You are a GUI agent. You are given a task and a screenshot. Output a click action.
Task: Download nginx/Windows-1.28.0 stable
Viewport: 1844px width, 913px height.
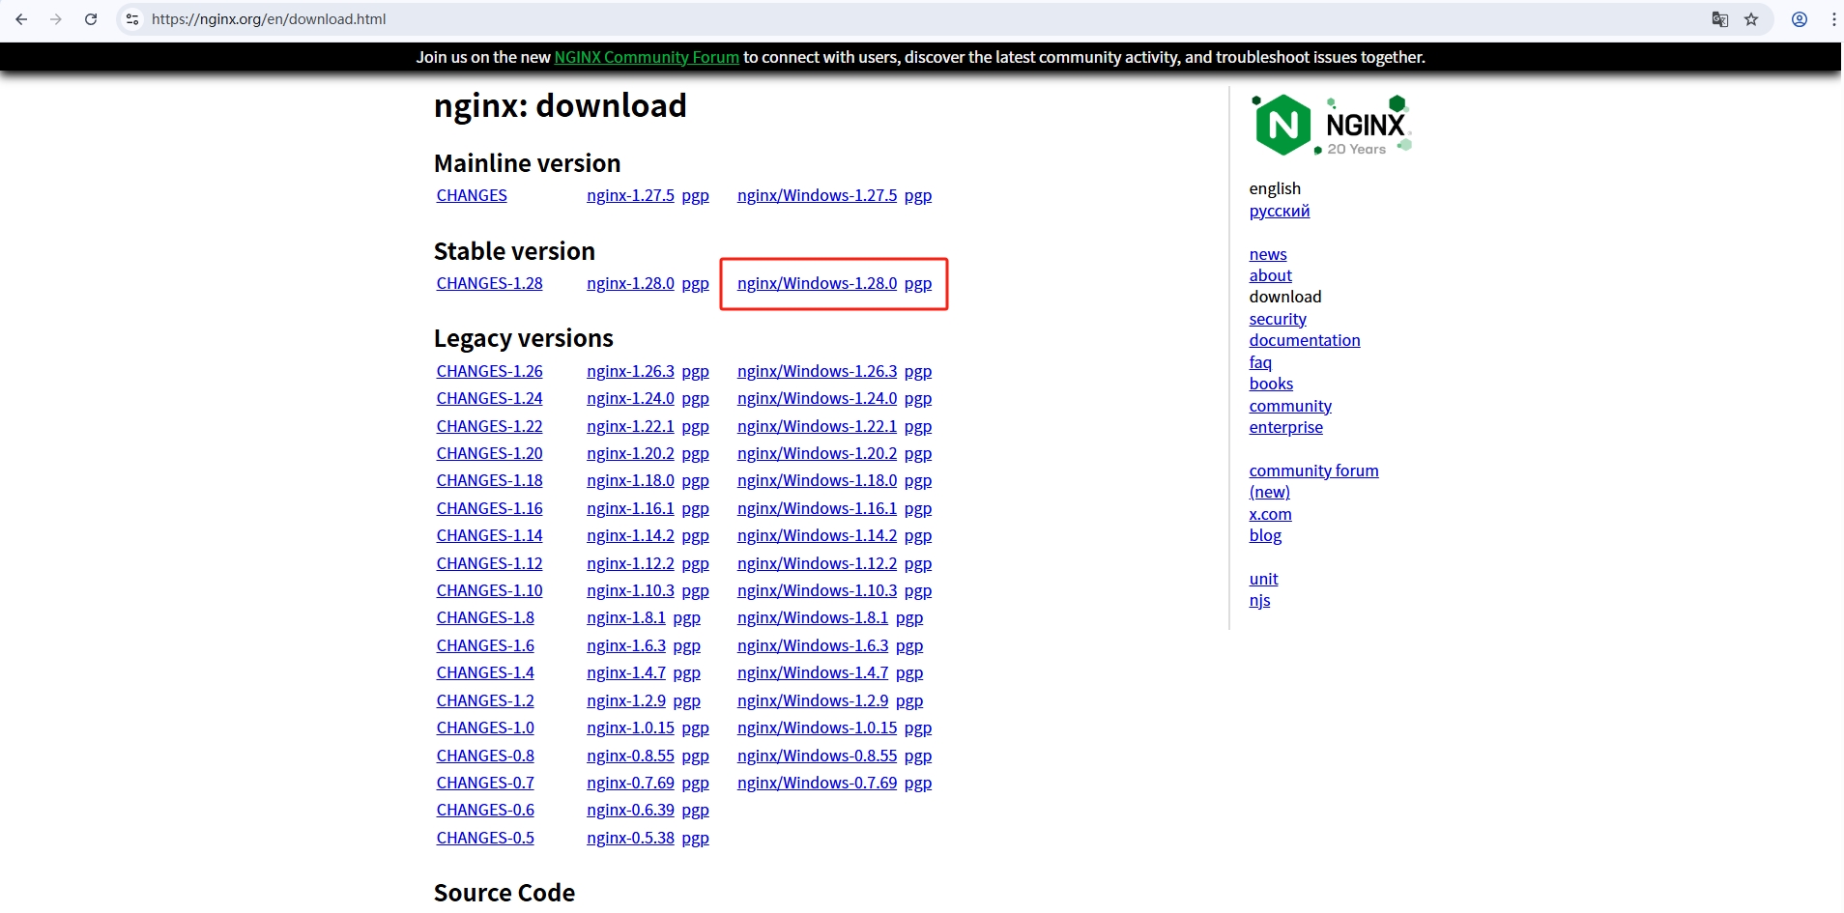[x=817, y=283]
